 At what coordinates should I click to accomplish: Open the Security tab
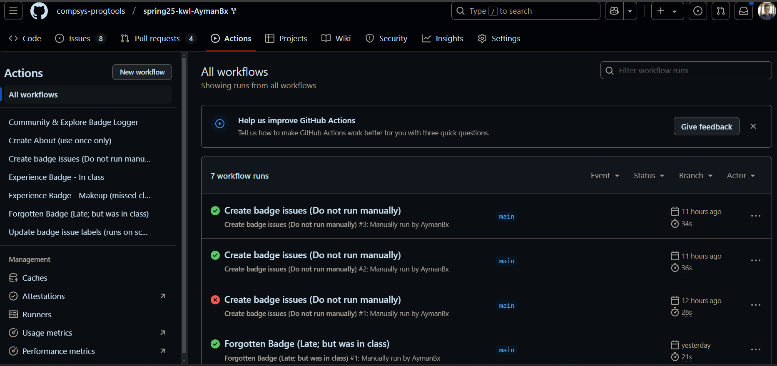point(386,38)
